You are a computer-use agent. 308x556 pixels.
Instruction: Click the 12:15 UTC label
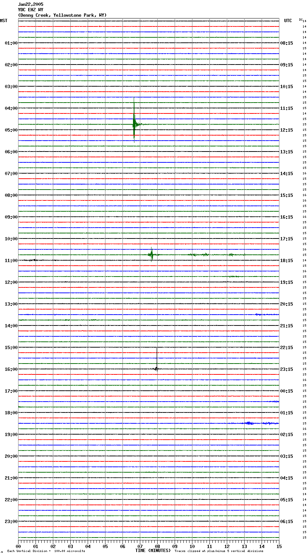point(287,130)
